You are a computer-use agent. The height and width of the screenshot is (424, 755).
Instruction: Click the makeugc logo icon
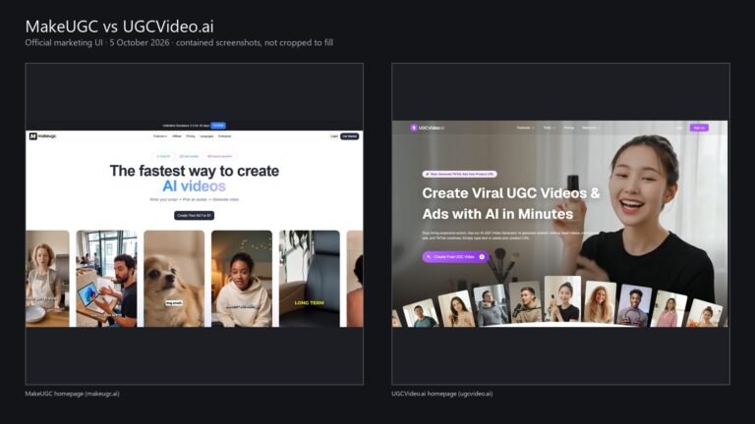(32, 136)
